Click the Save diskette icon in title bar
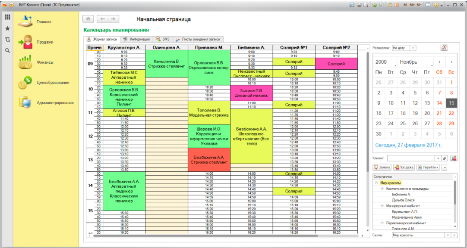 [352, 5]
